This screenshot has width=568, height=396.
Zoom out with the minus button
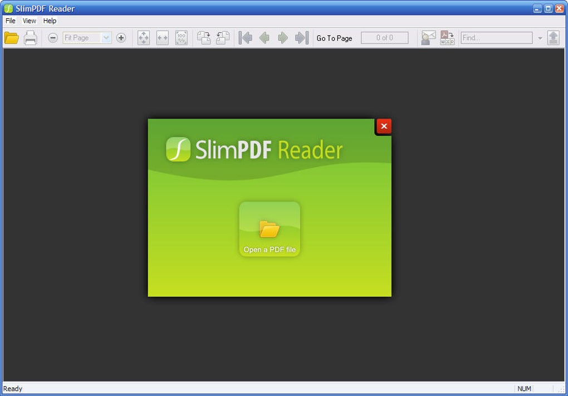(53, 38)
